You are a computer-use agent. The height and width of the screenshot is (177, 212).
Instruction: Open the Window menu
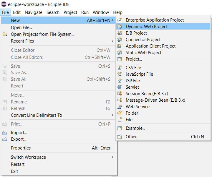point(101,12)
